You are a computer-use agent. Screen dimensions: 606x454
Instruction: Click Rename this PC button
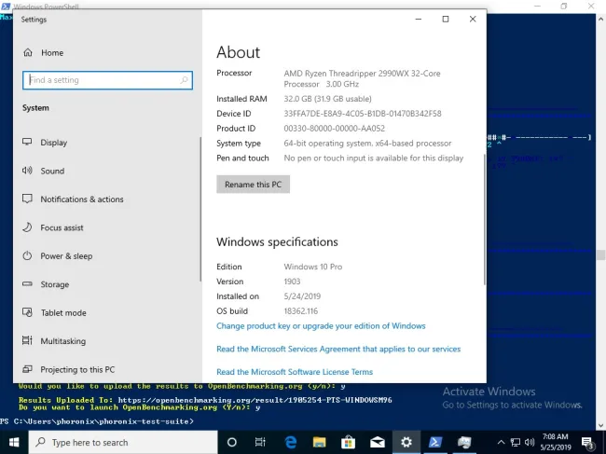point(253,185)
